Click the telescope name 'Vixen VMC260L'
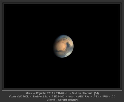Viewport: 124px width, 102px height. (19, 96)
